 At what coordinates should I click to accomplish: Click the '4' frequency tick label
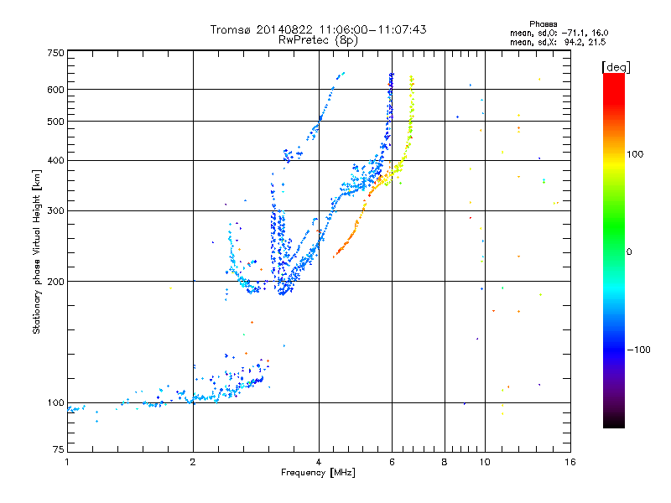[319, 462]
